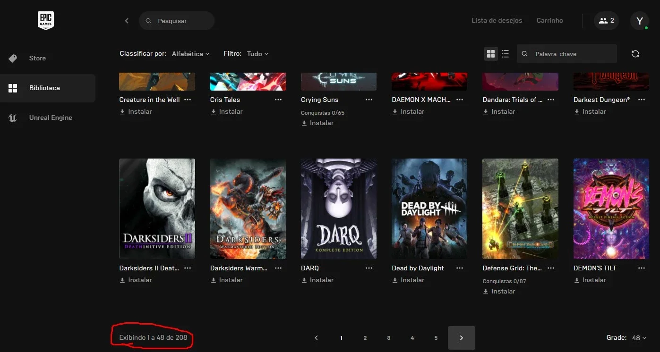660x352 pixels.
Task: Click the Crying Suns title text
Action: tap(320, 100)
